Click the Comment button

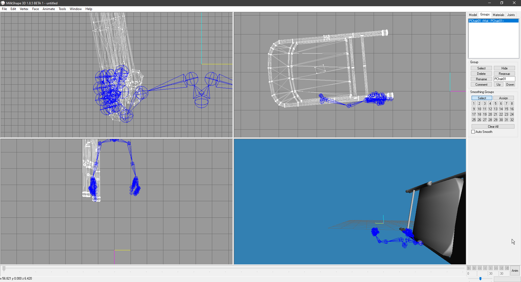(x=481, y=85)
